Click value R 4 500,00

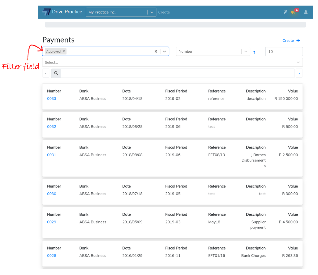[x=288, y=222]
